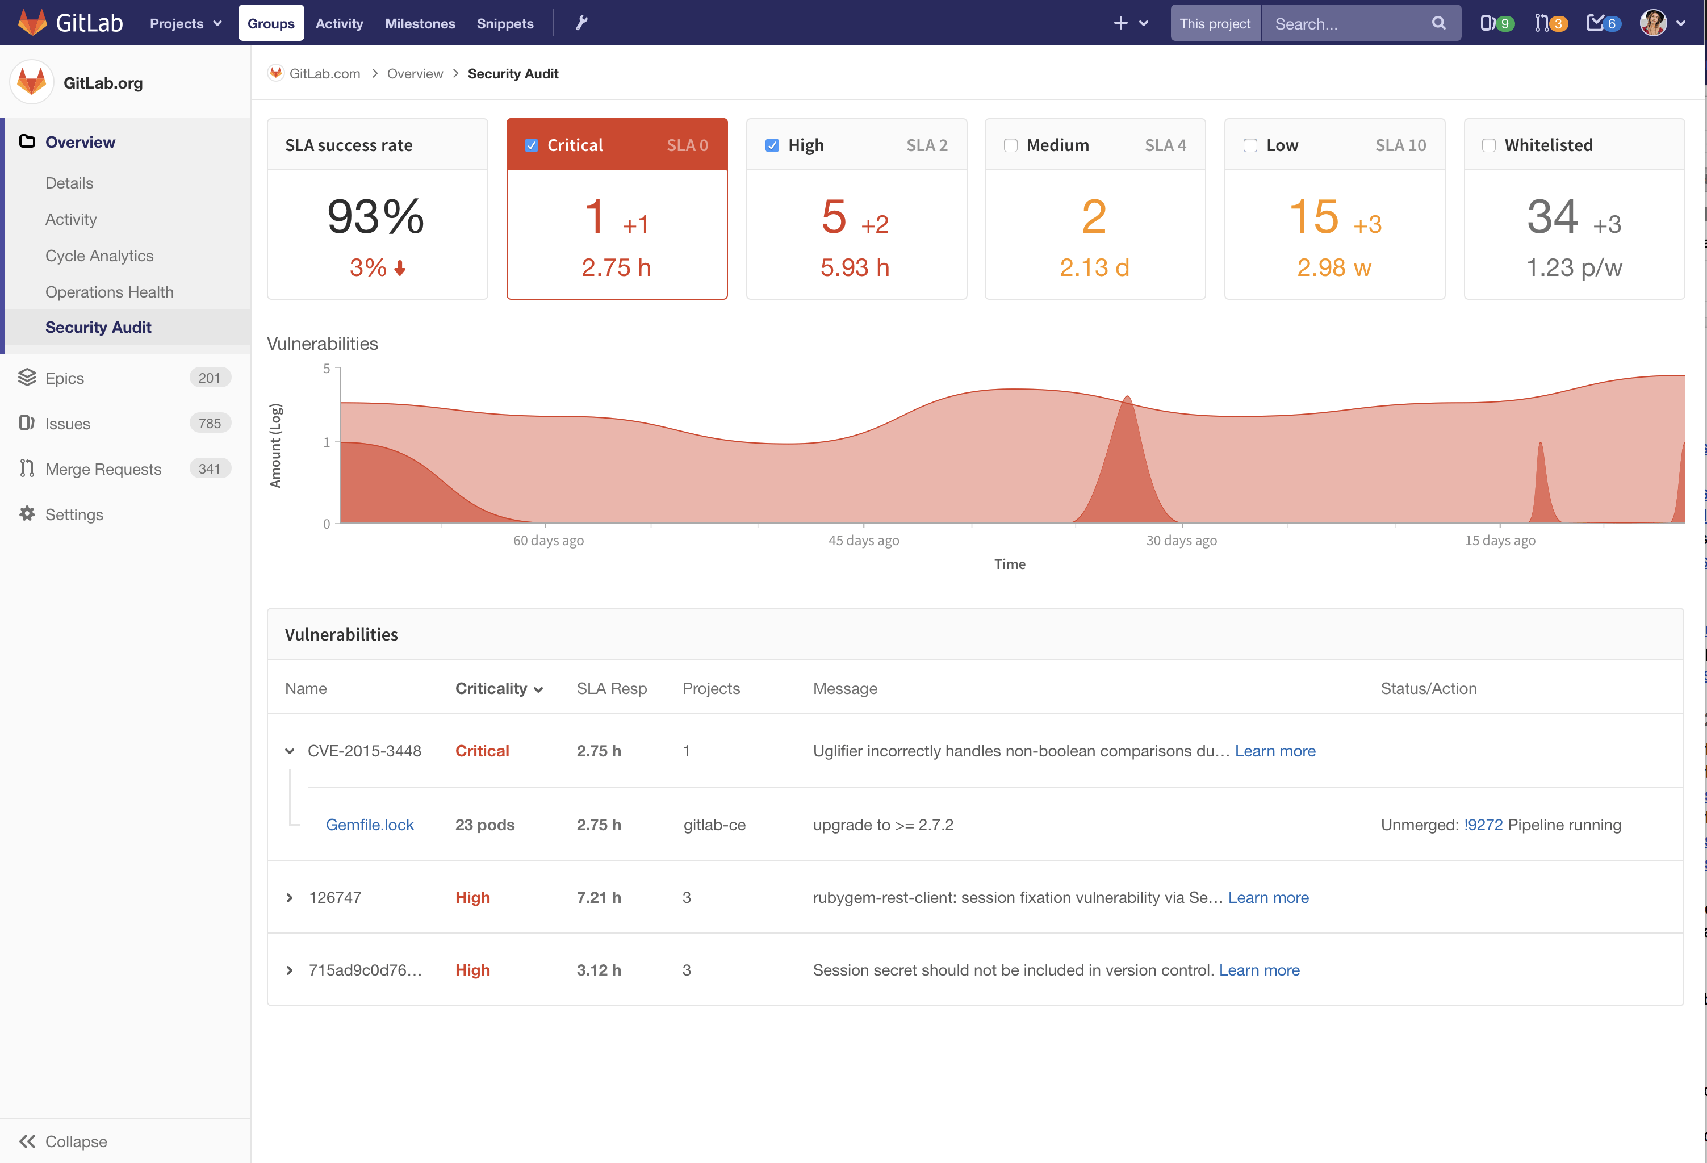Image resolution: width=1707 pixels, height=1163 pixels.
Task: Click the Status/Action column header
Action: [x=1429, y=688]
